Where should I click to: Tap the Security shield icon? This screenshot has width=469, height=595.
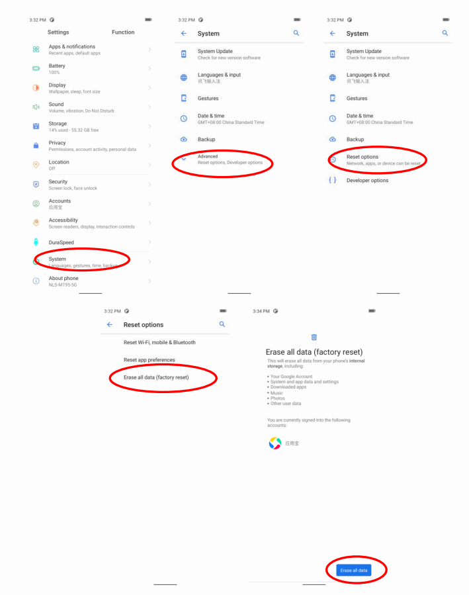tap(36, 185)
